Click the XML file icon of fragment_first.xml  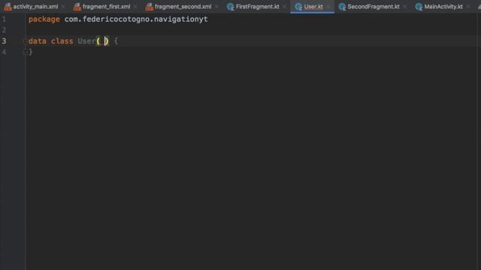click(77, 7)
